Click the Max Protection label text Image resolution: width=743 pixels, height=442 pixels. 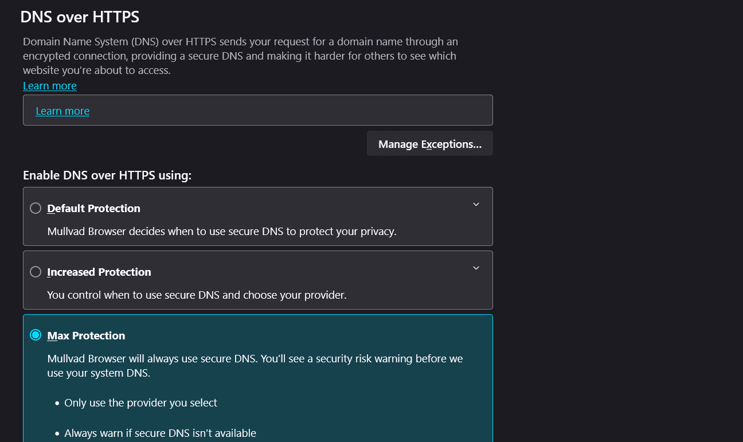86,336
